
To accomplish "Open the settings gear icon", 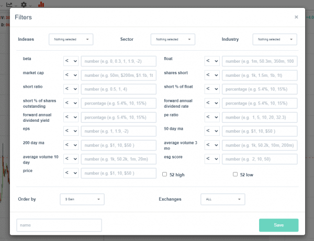I will (x=24, y=4).
